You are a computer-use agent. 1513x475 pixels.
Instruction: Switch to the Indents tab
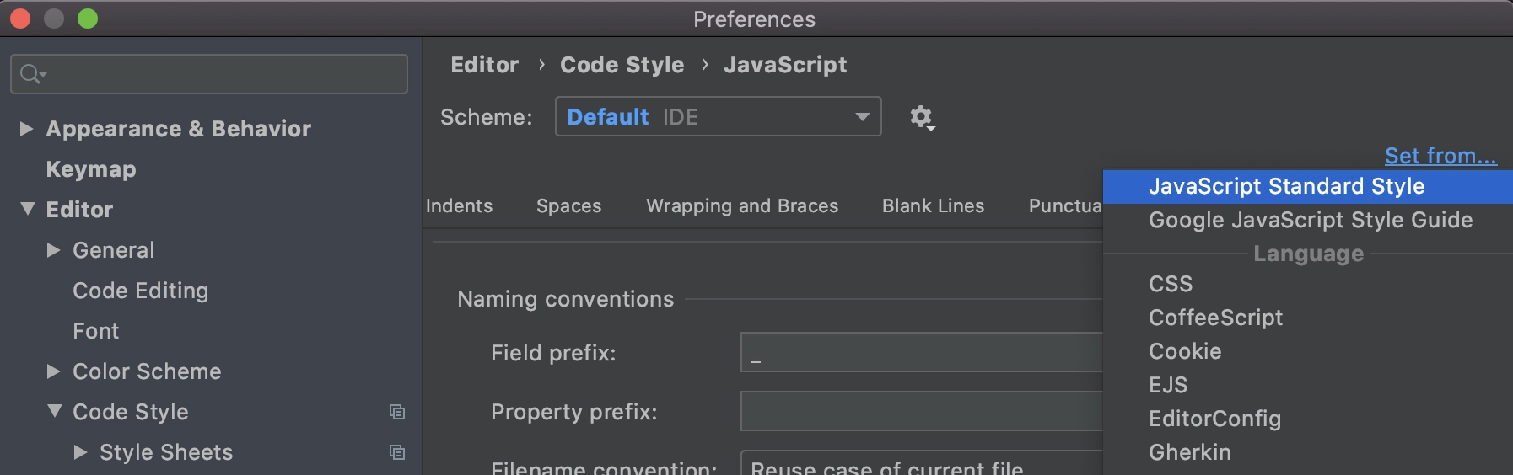(459, 205)
